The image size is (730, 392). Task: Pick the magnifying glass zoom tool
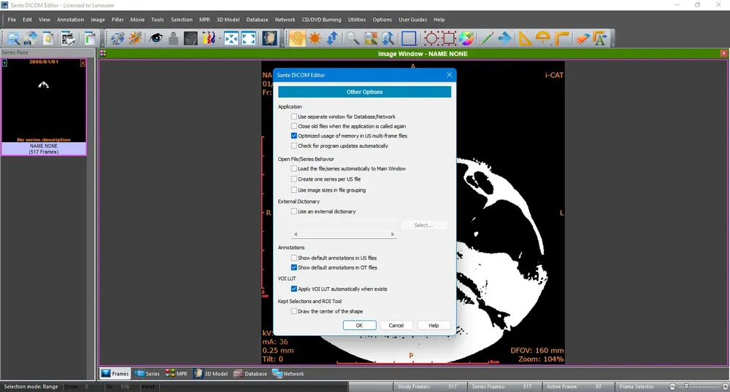(353, 38)
